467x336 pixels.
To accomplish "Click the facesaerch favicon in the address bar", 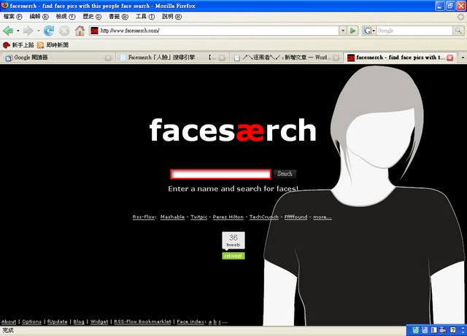I will pyautogui.click(x=94, y=31).
